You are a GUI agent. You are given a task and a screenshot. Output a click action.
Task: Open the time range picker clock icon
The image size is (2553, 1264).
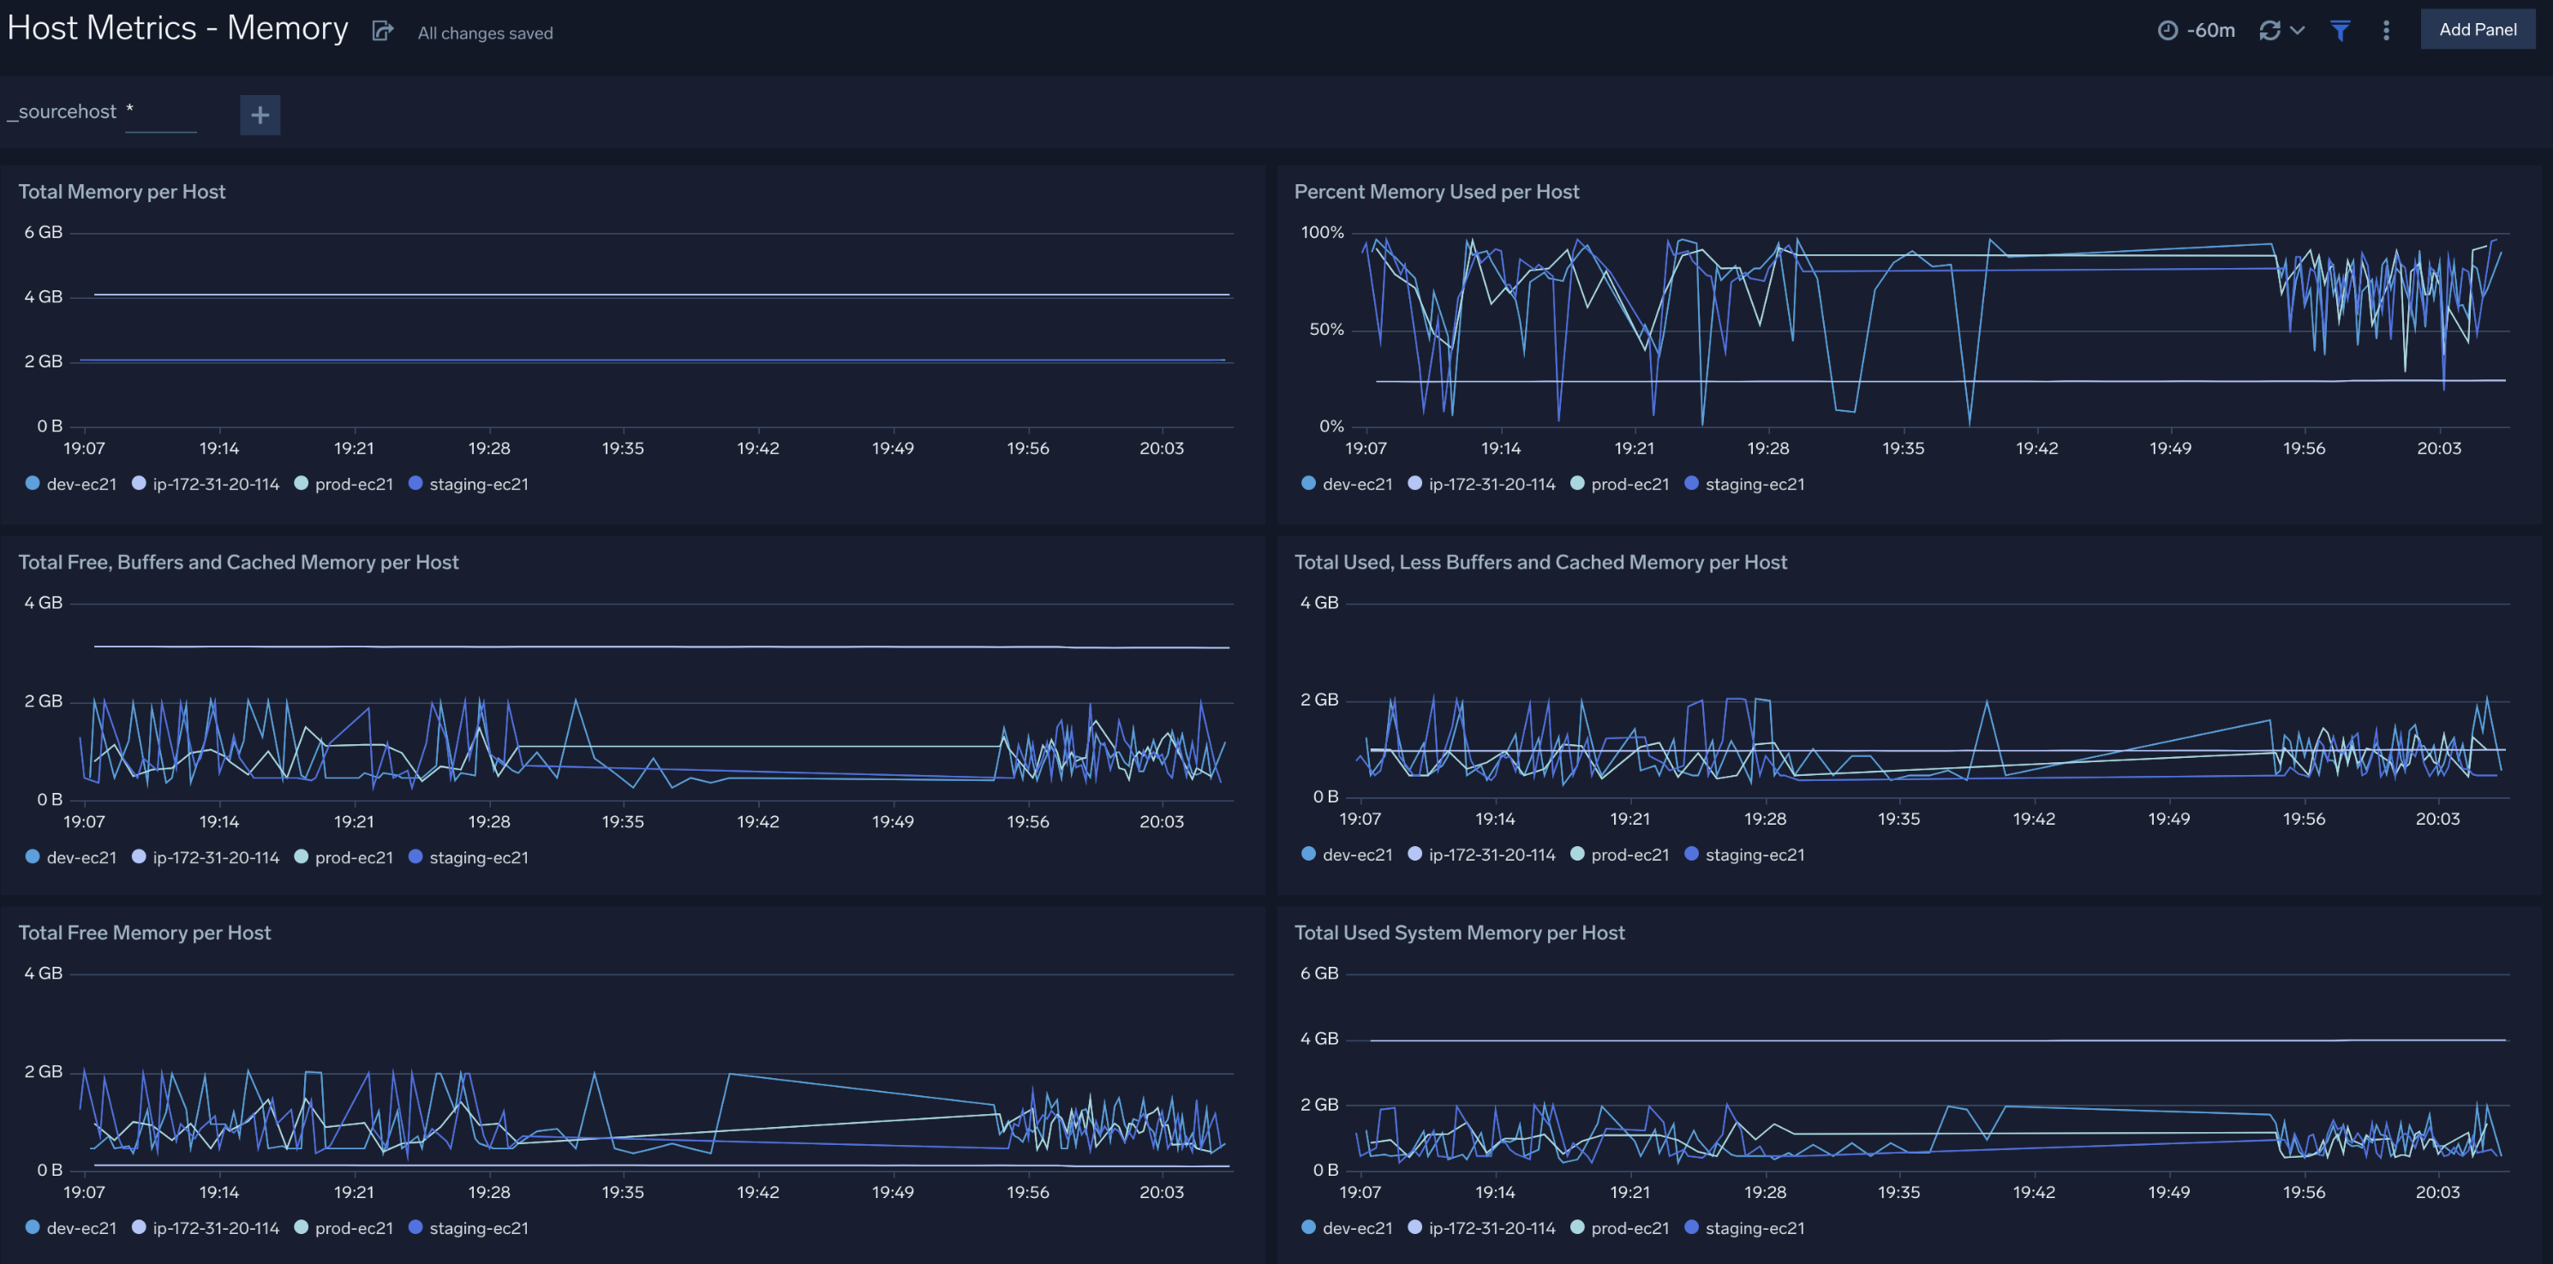click(x=2167, y=30)
